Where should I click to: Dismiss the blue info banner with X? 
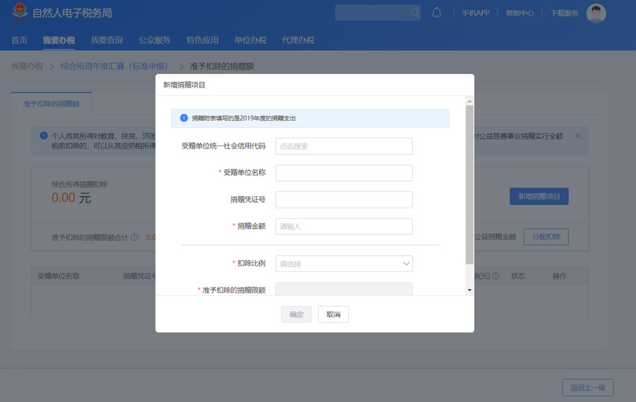(577, 136)
